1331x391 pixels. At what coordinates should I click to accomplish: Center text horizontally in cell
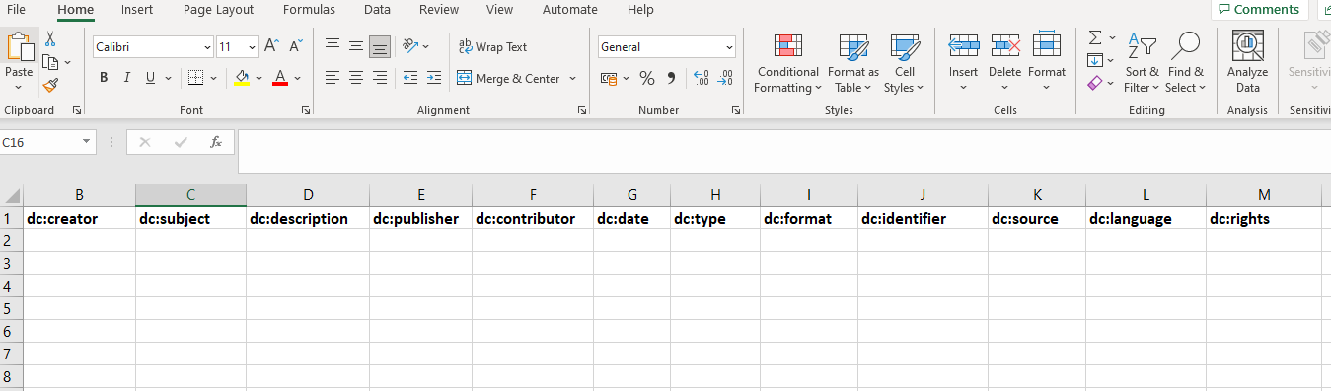pyautogui.click(x=356, y=78)
